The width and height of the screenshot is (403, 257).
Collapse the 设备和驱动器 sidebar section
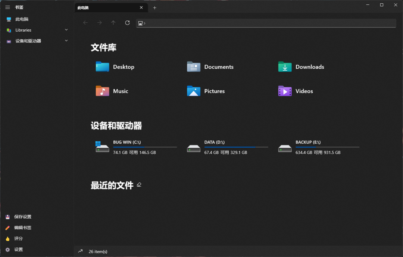tap(66, 41)
